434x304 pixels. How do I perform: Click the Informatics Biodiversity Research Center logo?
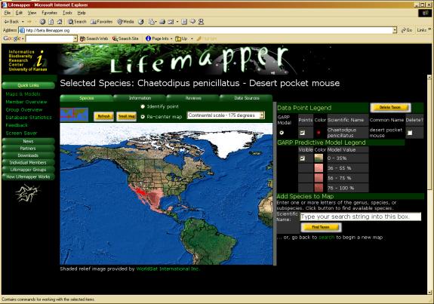pyautogui.click(x=28, y=60)
